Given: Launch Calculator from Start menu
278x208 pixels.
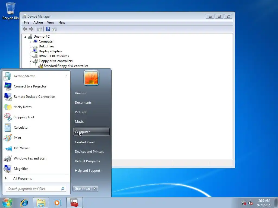Looking at the screenshot, I should pyautogui.click(x=36, y=128).
